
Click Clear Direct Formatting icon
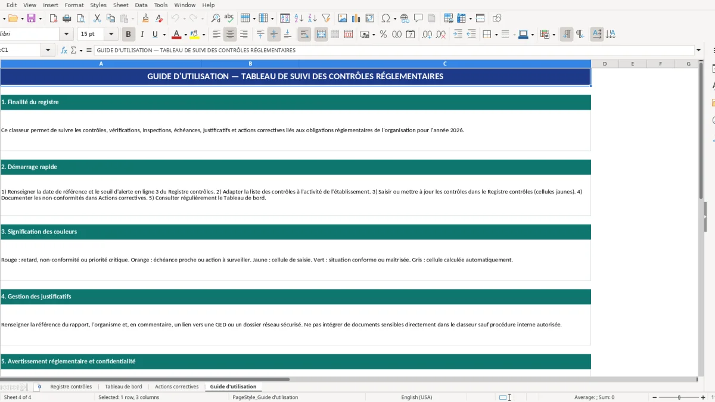coord(160,18)
